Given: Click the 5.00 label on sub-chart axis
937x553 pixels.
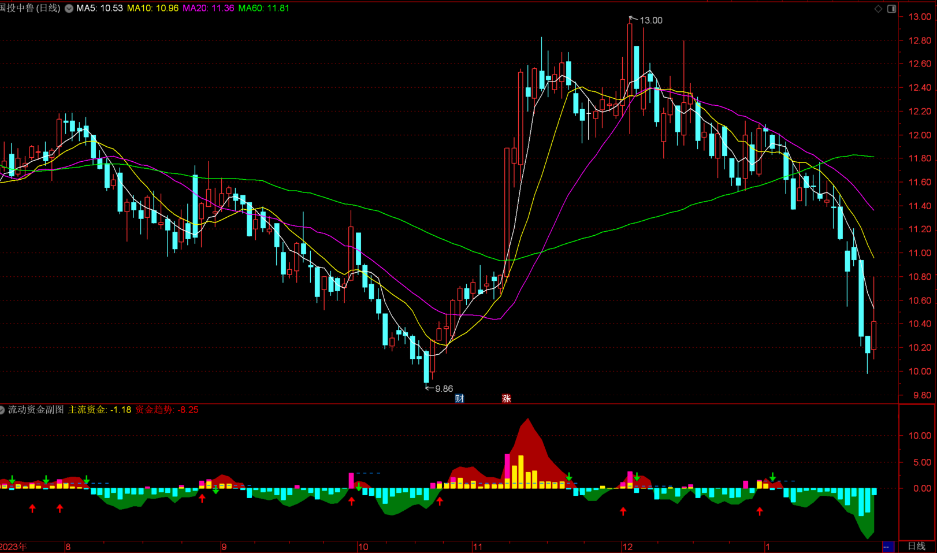Looking at the screenshot, I should point(922,462).
